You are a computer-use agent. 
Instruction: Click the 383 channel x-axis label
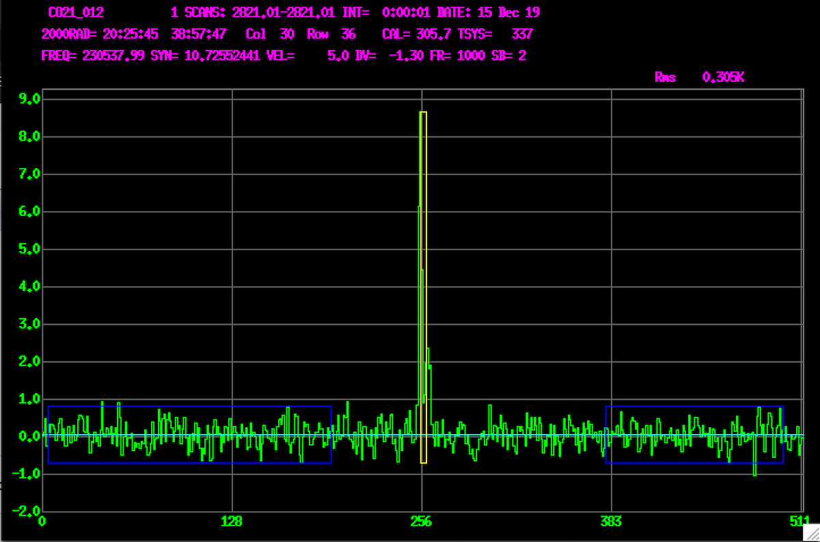click(611, 522)
